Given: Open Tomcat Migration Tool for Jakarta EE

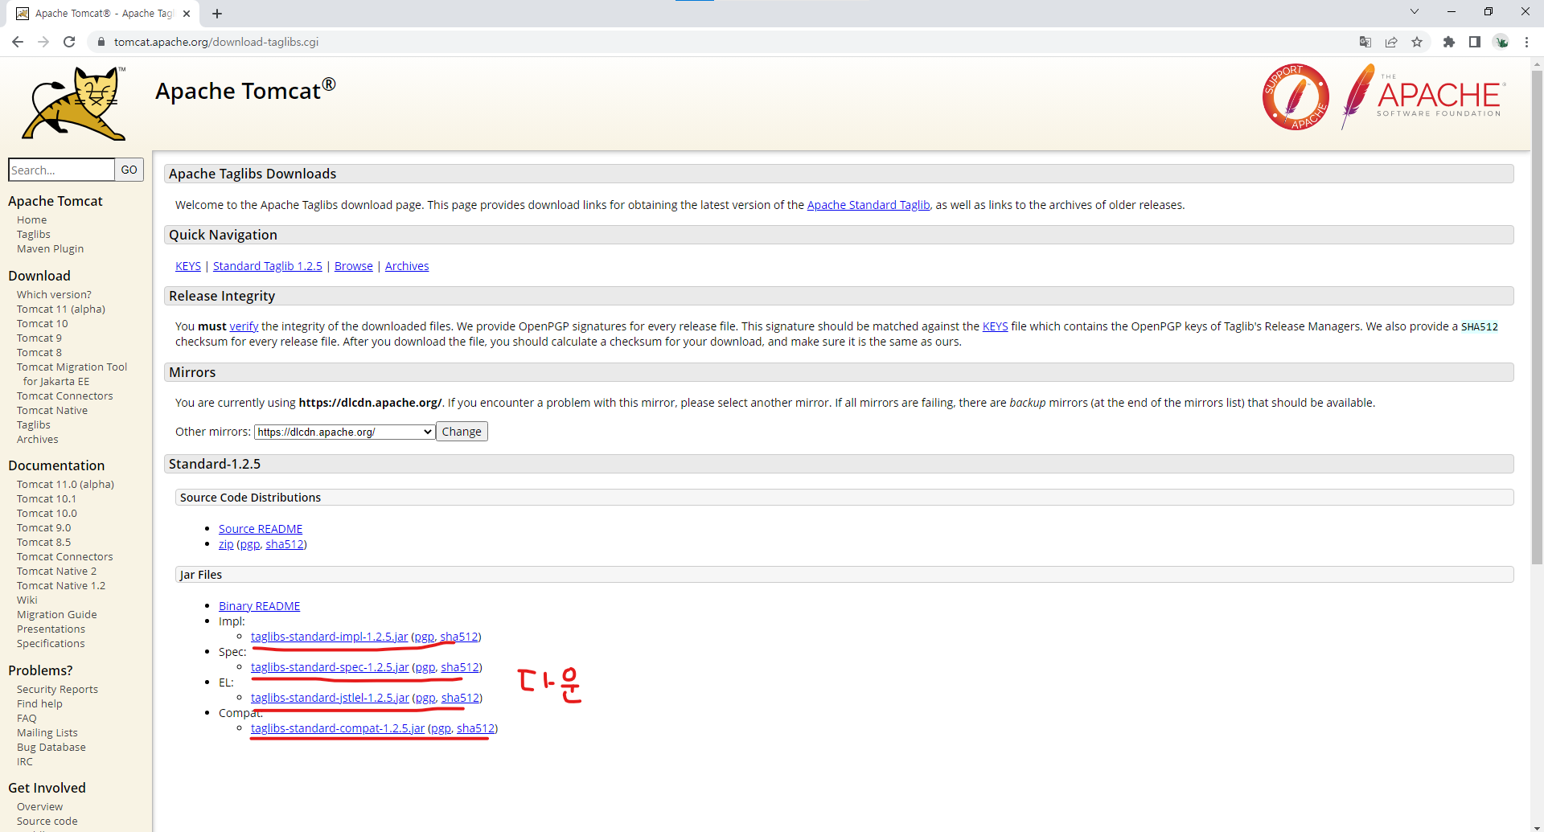Looking at the screenshot, I should tap(72, 374).
